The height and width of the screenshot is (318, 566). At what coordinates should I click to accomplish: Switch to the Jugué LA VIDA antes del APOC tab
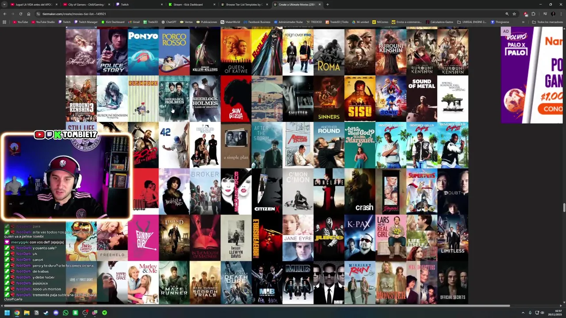33,4
